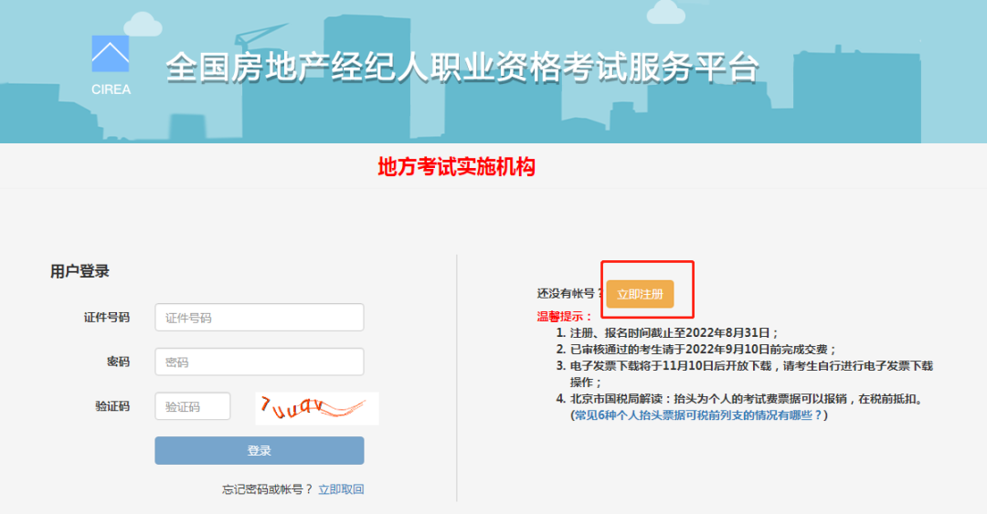Refresh the captcha image
The image size is (987, 514).
coord(316,407)
